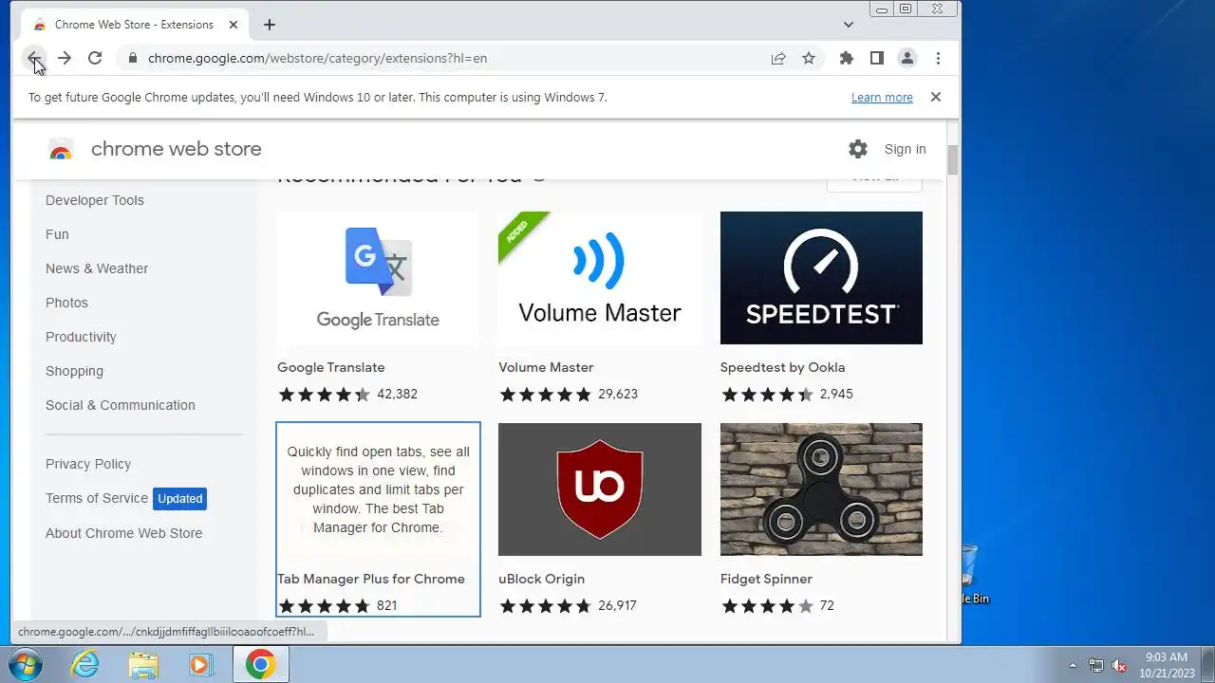The image size is (1215, 683).
Task: Share this page via the share icon
Action: pyautogui.click(x=778, y=58)
